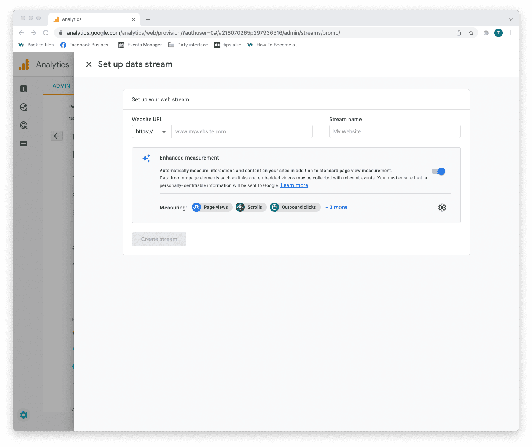
Task: Open the Advertising section from the sidebar
Action: (24, 125)
